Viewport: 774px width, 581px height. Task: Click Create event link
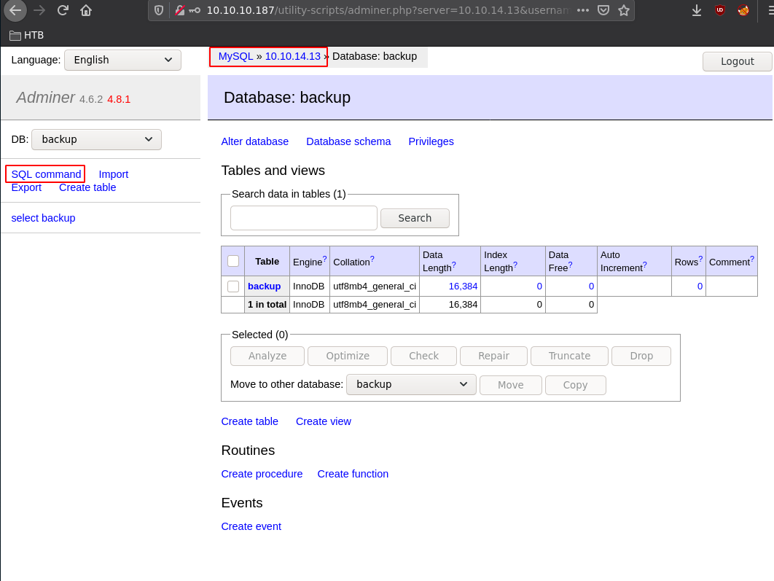coord(251,526)
